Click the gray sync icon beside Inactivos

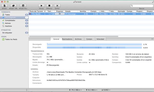(3, 26)
